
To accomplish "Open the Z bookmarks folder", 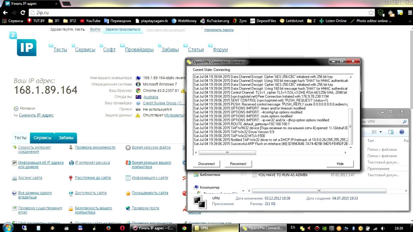I will click(x=311, y=21).
